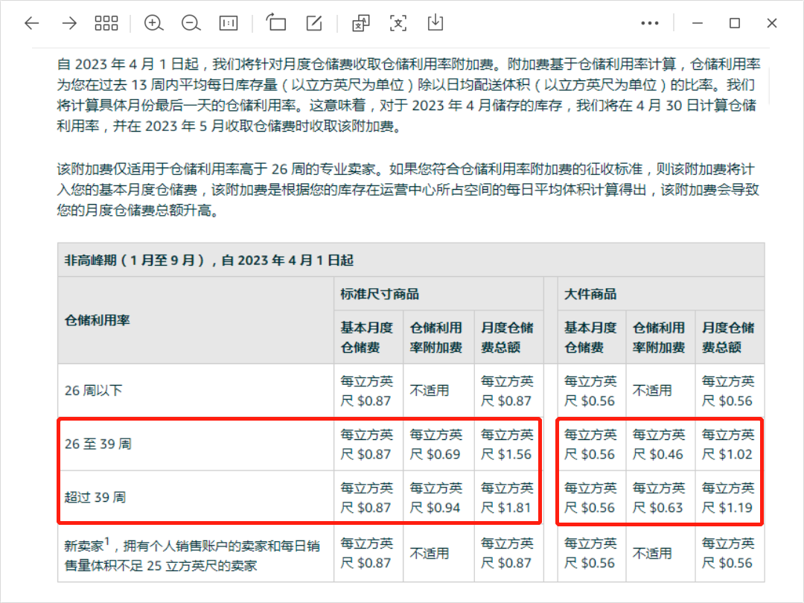Maximize the viewer window

click(733, 23)
